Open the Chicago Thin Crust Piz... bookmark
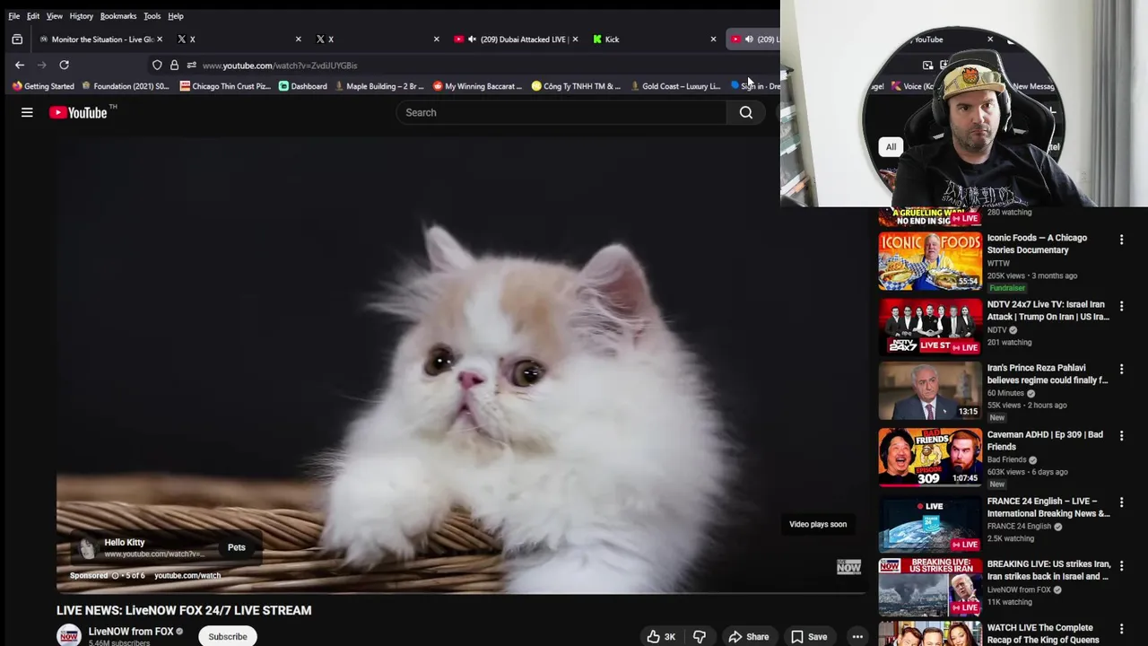This screenshot has width=1148, height=646. click(x=225, y=86)
